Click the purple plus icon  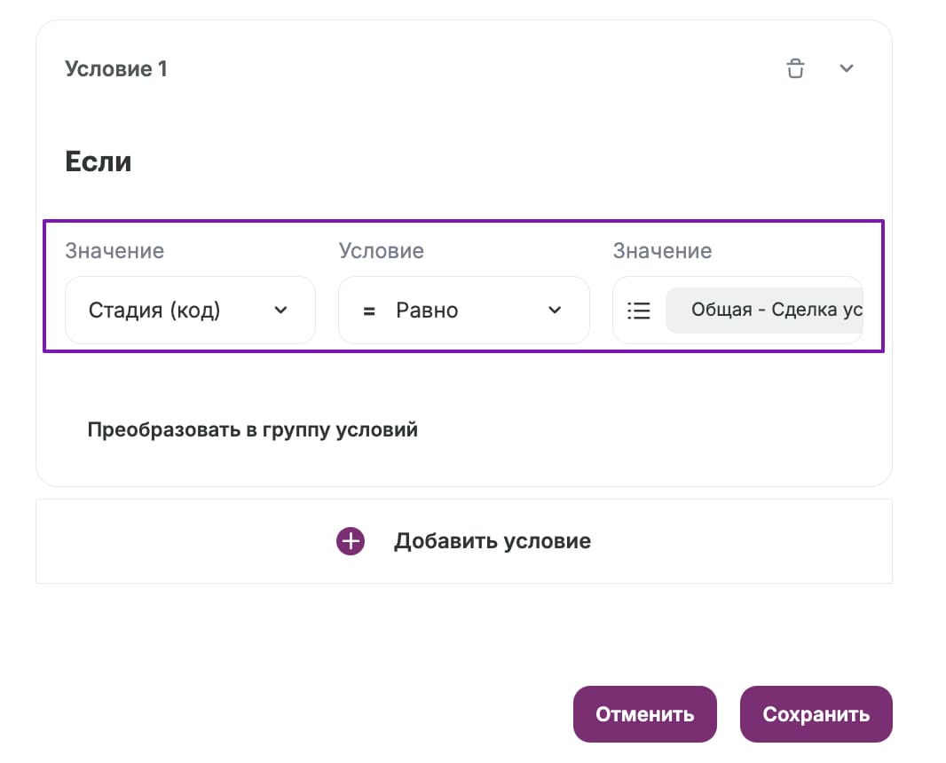[351, 541]
